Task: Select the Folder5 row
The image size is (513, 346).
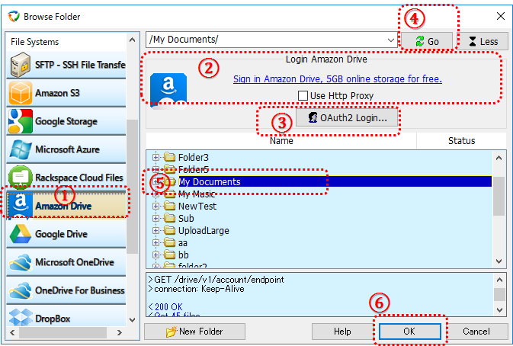Action: pyautogui.click(x=194, y=170)
